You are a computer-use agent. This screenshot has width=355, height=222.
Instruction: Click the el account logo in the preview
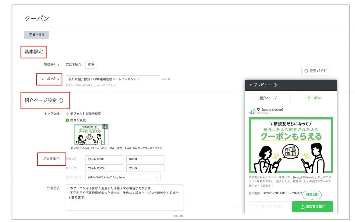253,111
